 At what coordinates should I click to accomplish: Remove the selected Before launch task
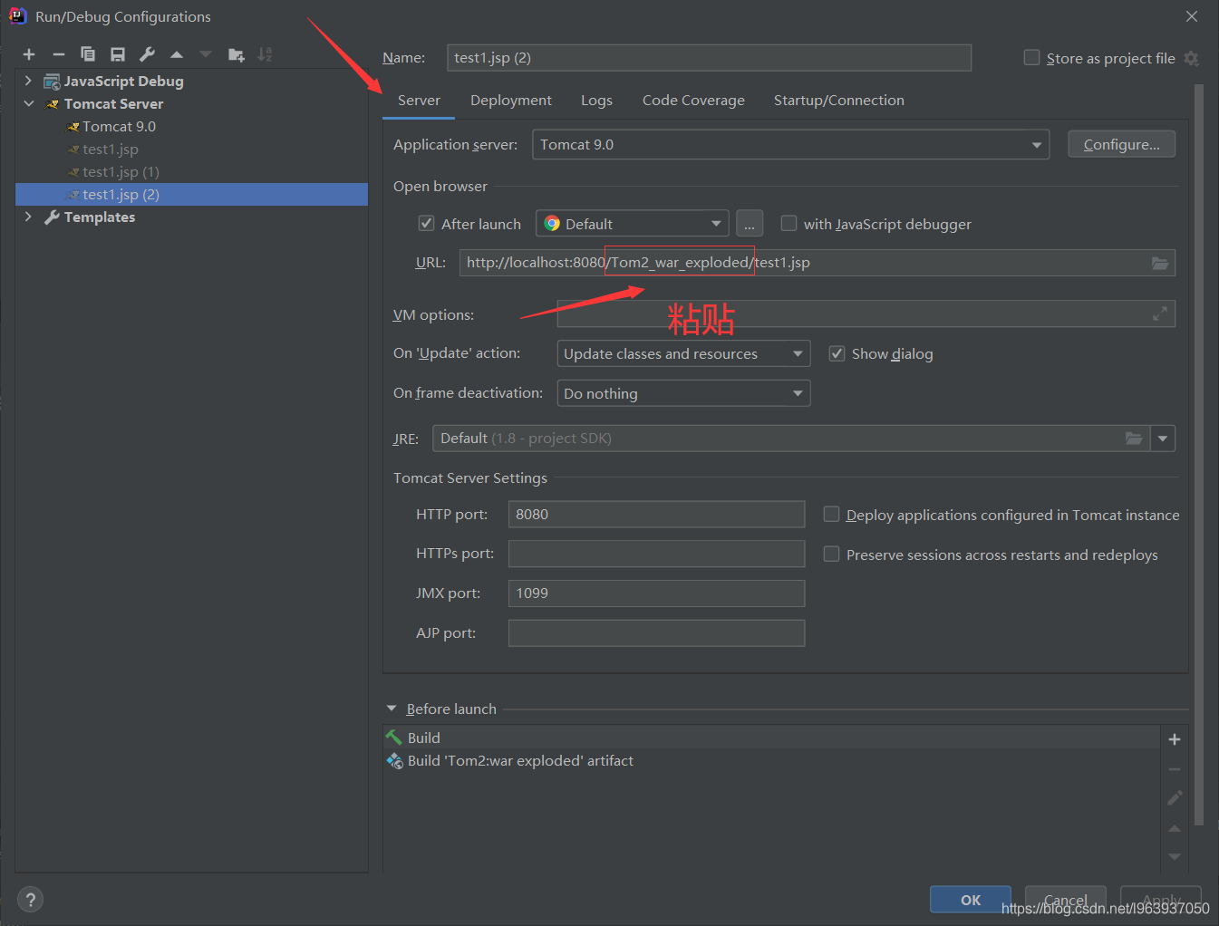pos(1175,769)
